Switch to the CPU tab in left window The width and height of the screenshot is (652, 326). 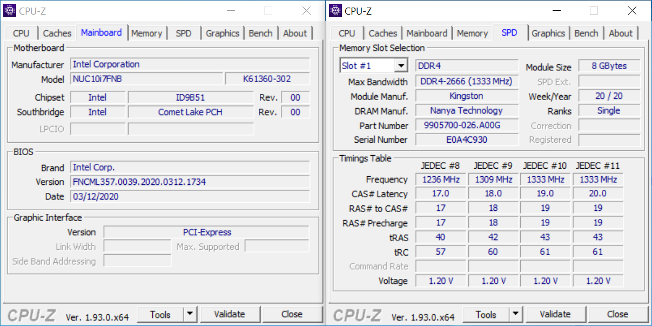click(x=21, y=33)
